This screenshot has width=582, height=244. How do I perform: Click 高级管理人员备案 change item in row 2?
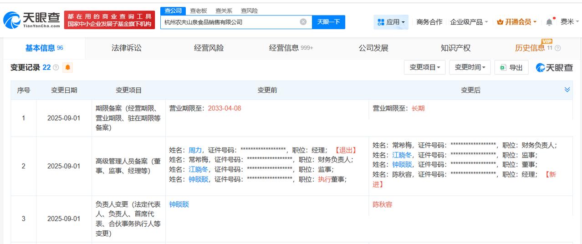point(128,166)
